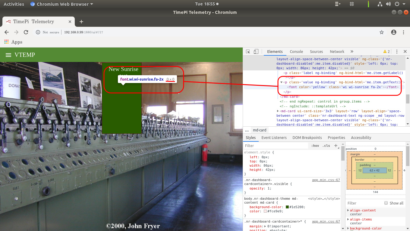Toggle the .cls class editor

[x=326, y=146]
